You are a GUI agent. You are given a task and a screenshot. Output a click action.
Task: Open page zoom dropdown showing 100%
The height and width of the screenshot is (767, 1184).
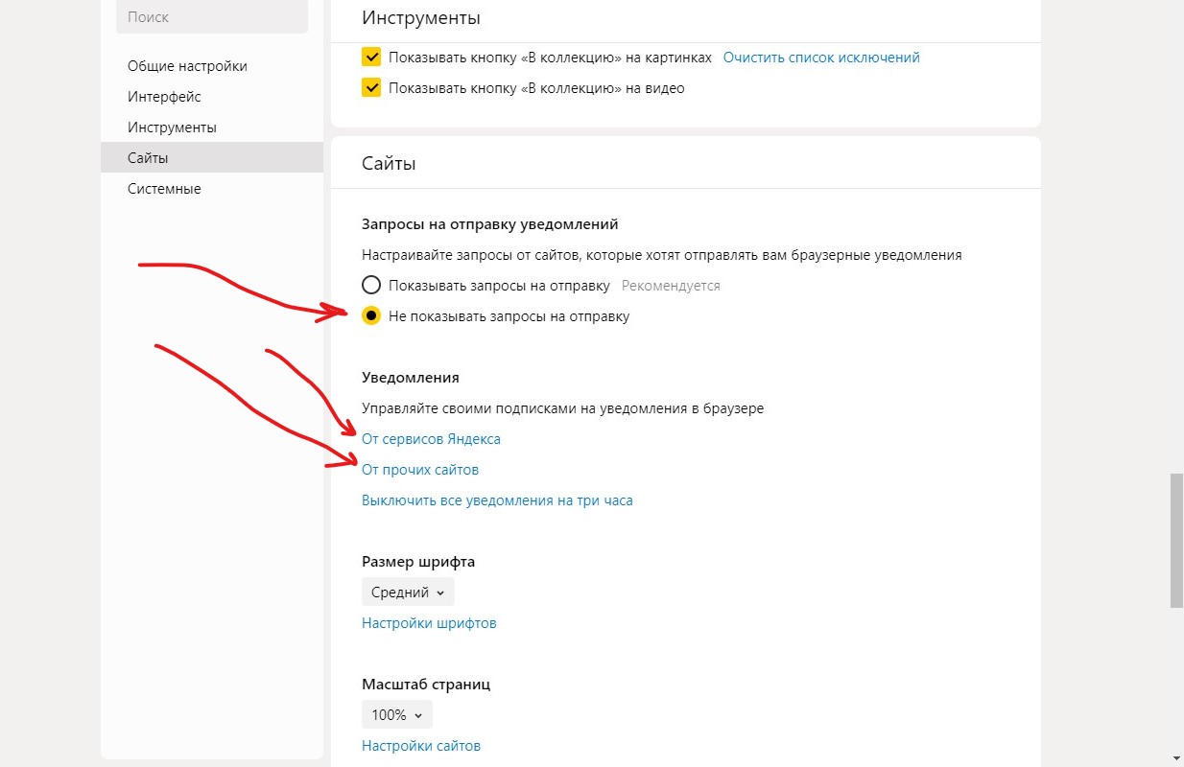point(397,715)
